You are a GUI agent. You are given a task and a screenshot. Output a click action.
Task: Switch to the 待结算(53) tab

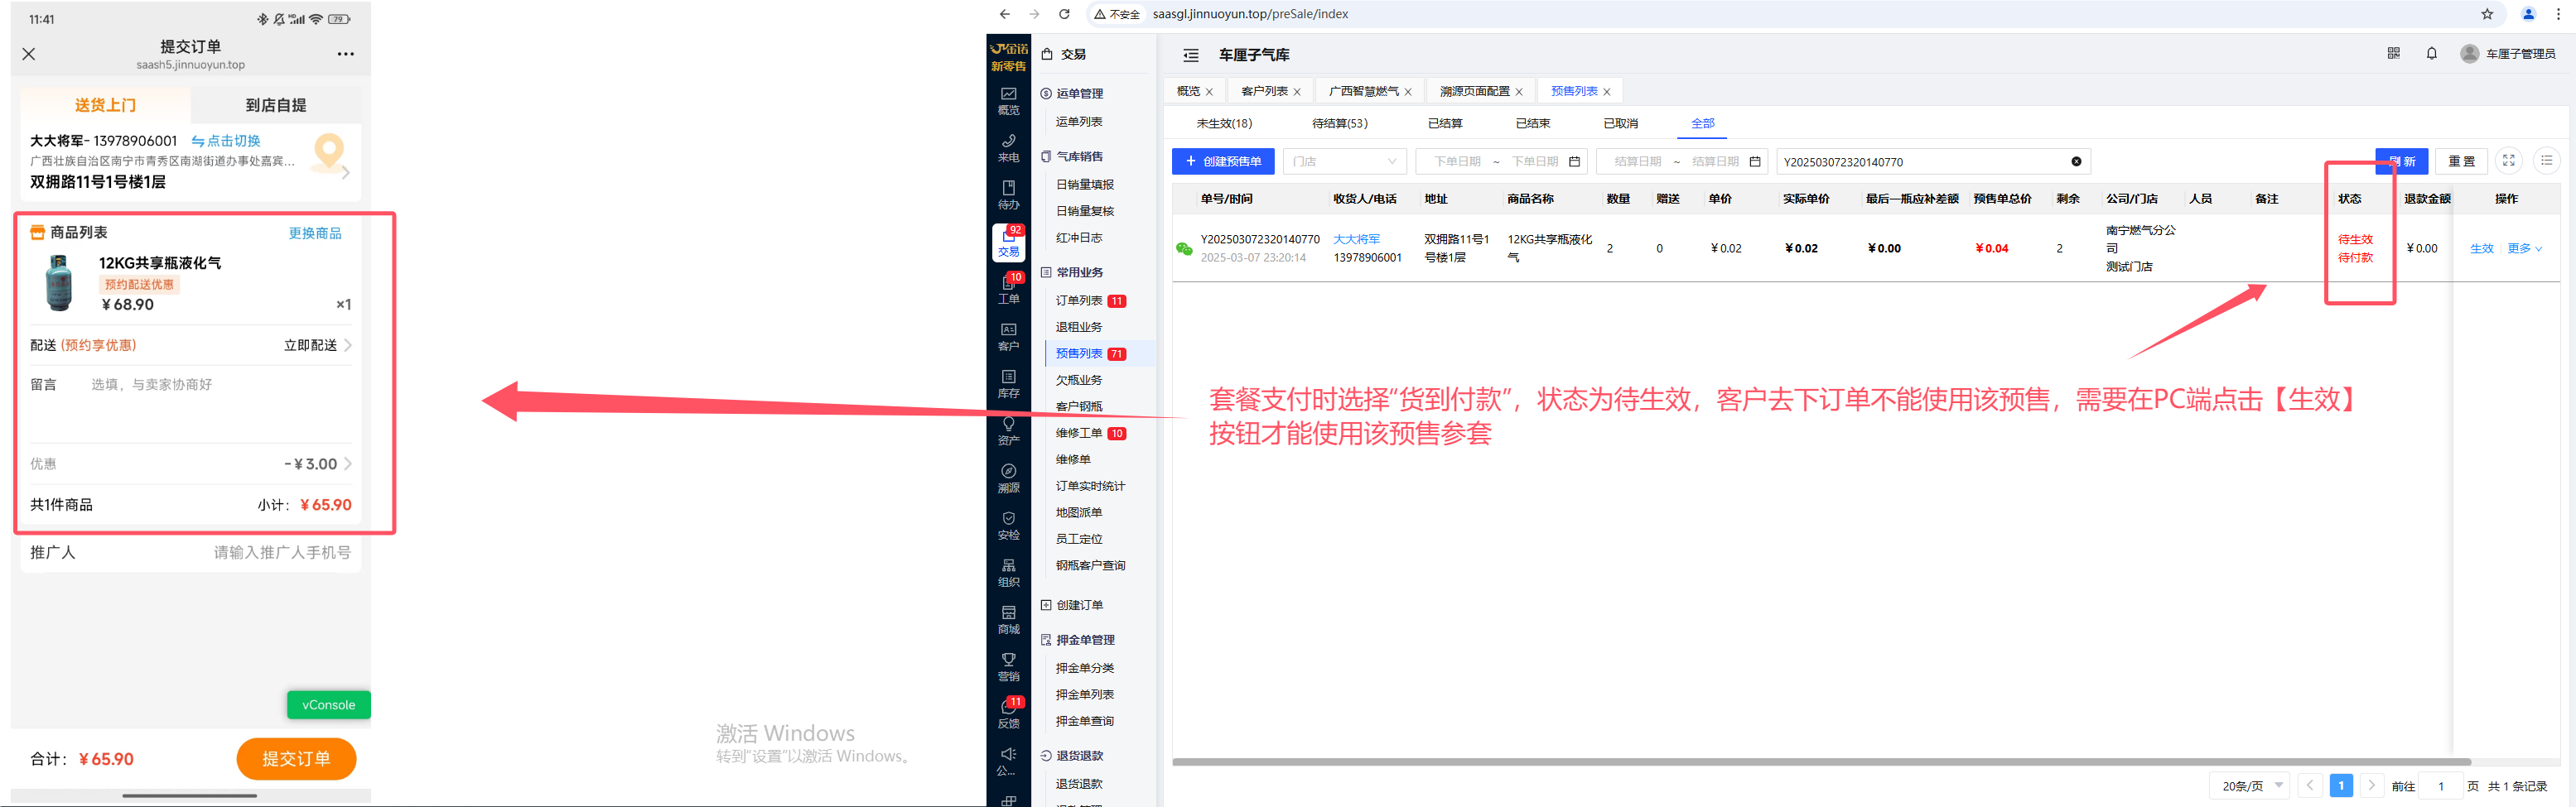click(x=1339, y=124)
